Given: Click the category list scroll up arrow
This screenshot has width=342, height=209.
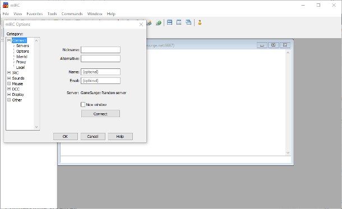Looking at the screenshot, I should pyautogui.click(x=36, y=40).
